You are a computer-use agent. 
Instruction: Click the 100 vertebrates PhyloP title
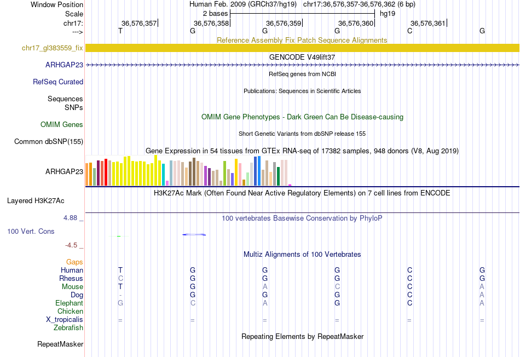pyautogui.click(x=302, y=218)
